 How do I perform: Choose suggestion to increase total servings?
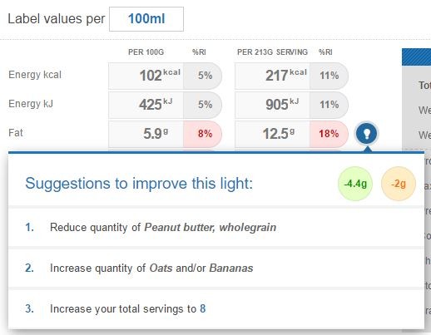[x=216, y=308]
